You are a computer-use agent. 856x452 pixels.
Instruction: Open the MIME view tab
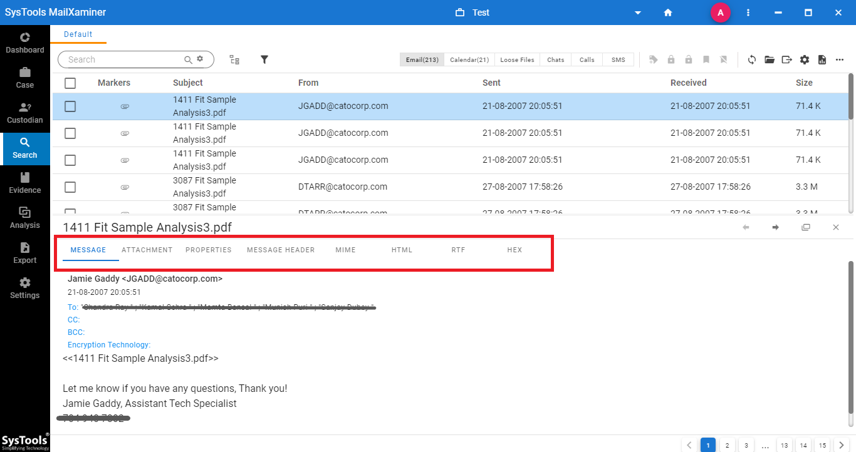(x=345, y=250)
